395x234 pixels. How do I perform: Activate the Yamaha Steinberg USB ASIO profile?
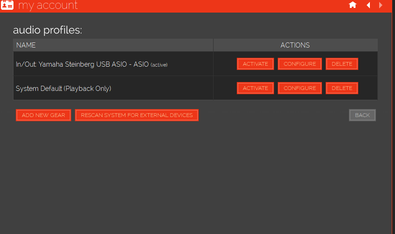255,64
